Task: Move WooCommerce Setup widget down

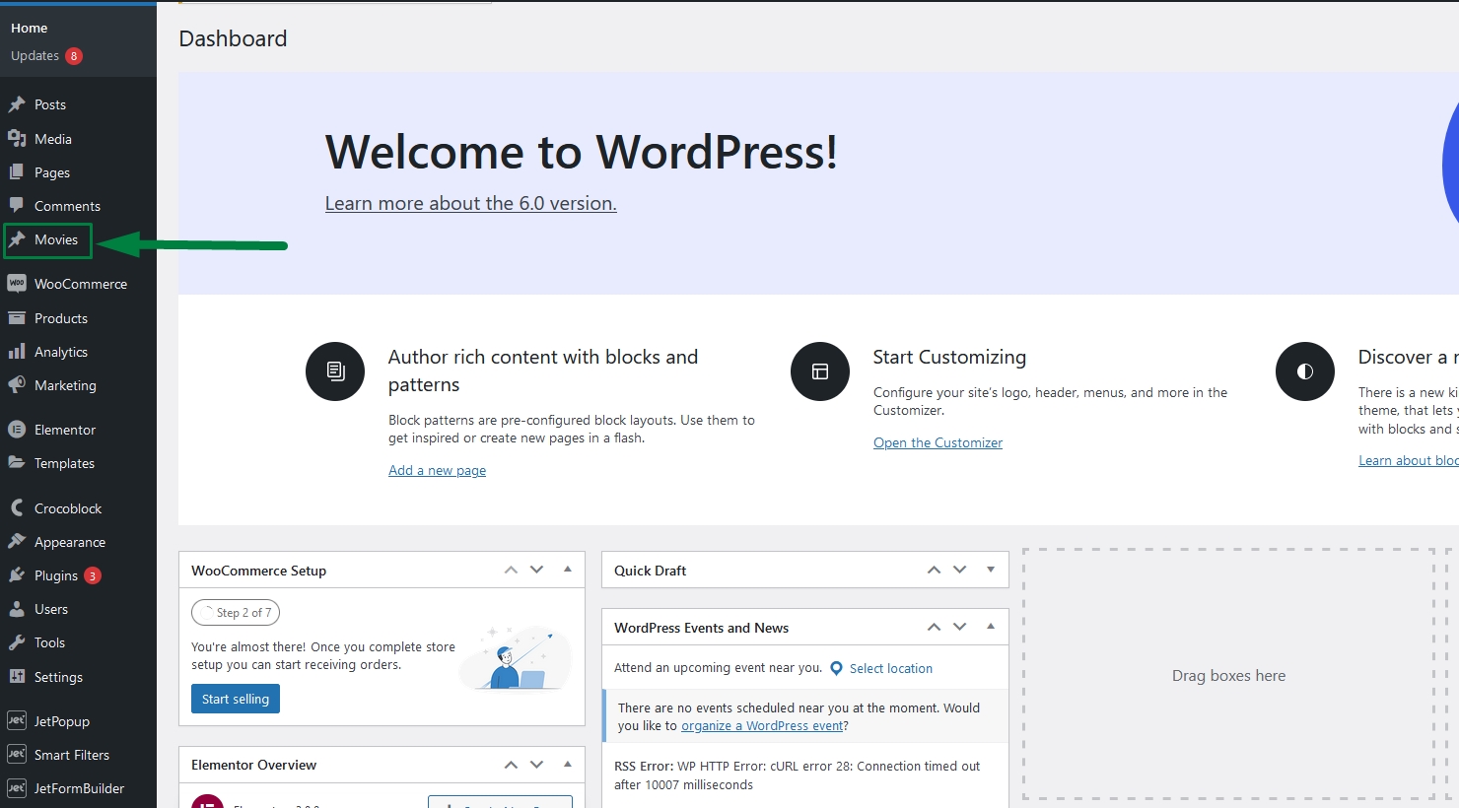Action: pyautogui.click(x=536, y=570)
